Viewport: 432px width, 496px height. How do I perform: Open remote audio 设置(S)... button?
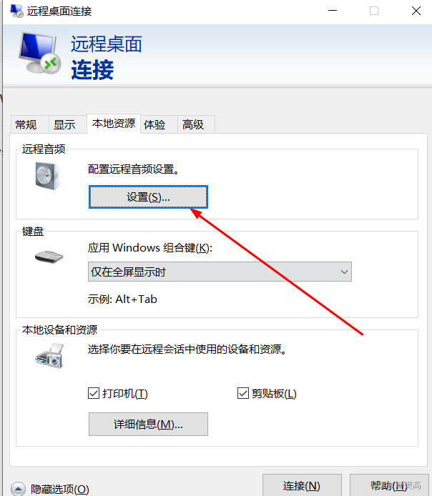tap(148, 197)
